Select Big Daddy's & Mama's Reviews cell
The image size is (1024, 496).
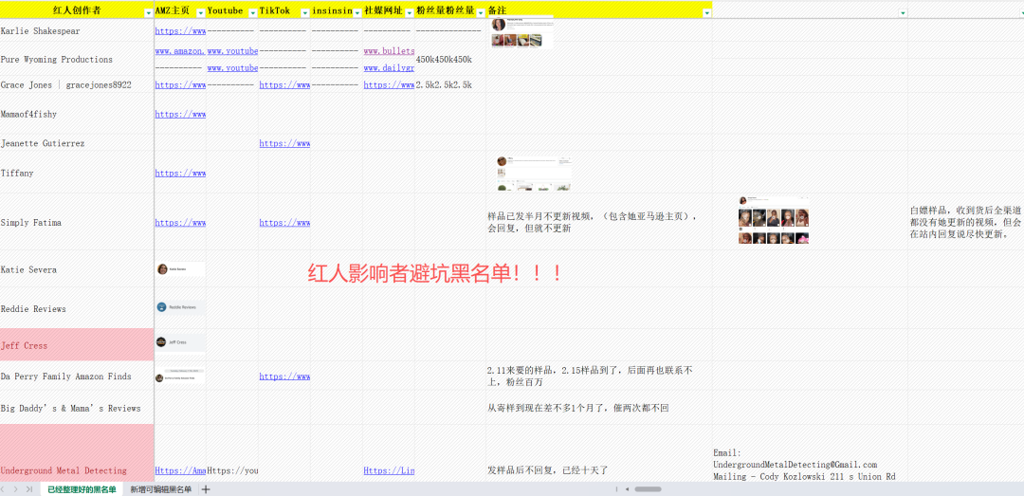pos(77,408)
